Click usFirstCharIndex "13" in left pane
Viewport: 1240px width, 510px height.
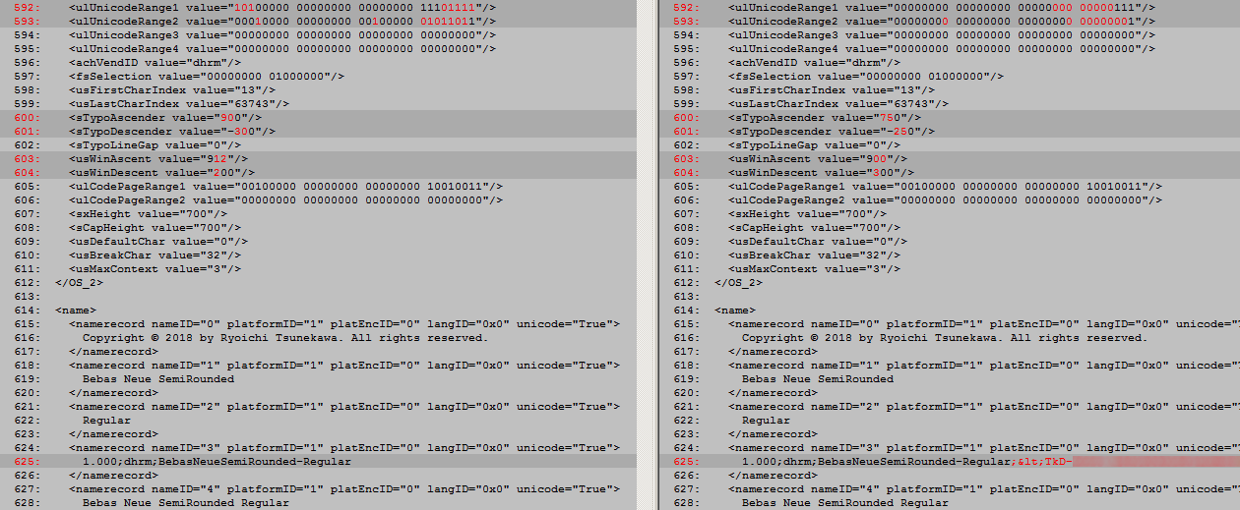[172, 89]
